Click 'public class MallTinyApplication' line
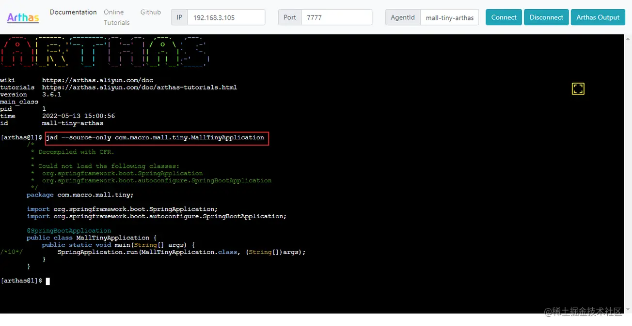 (x=92, y=237)
